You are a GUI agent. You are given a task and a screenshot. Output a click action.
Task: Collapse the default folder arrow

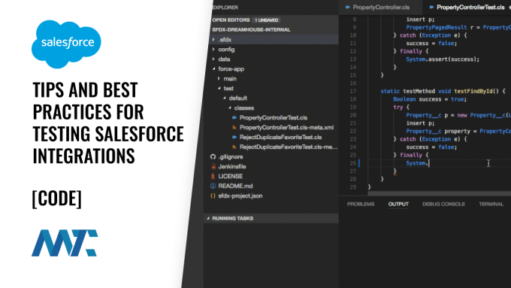coord(225,99)
